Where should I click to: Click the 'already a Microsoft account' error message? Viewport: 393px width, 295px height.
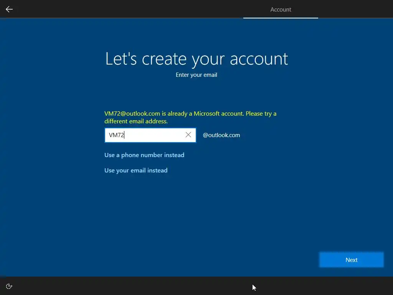(190, 117)
